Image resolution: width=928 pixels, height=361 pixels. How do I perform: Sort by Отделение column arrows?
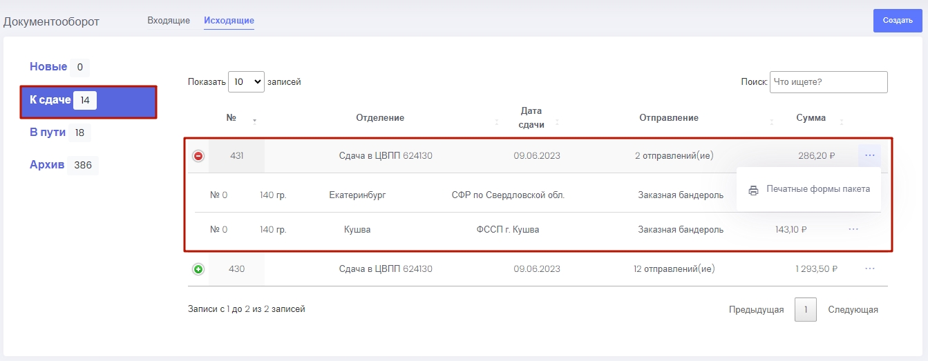click(498, 122)
